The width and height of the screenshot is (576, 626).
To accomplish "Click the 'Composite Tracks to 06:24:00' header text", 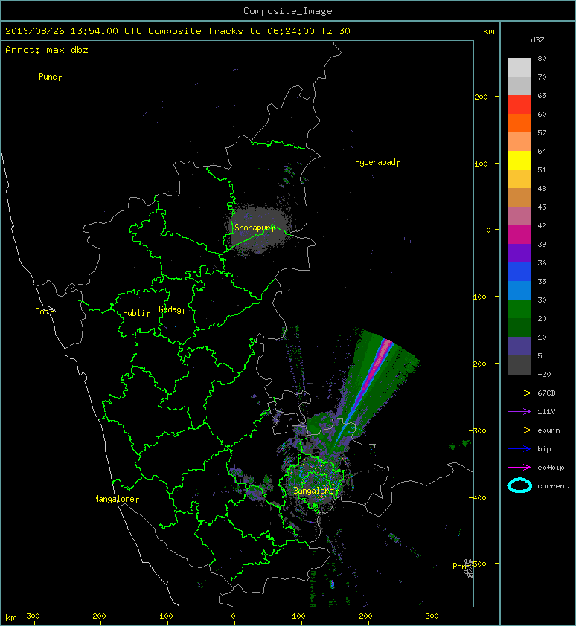I will click(x=231, y=31).
